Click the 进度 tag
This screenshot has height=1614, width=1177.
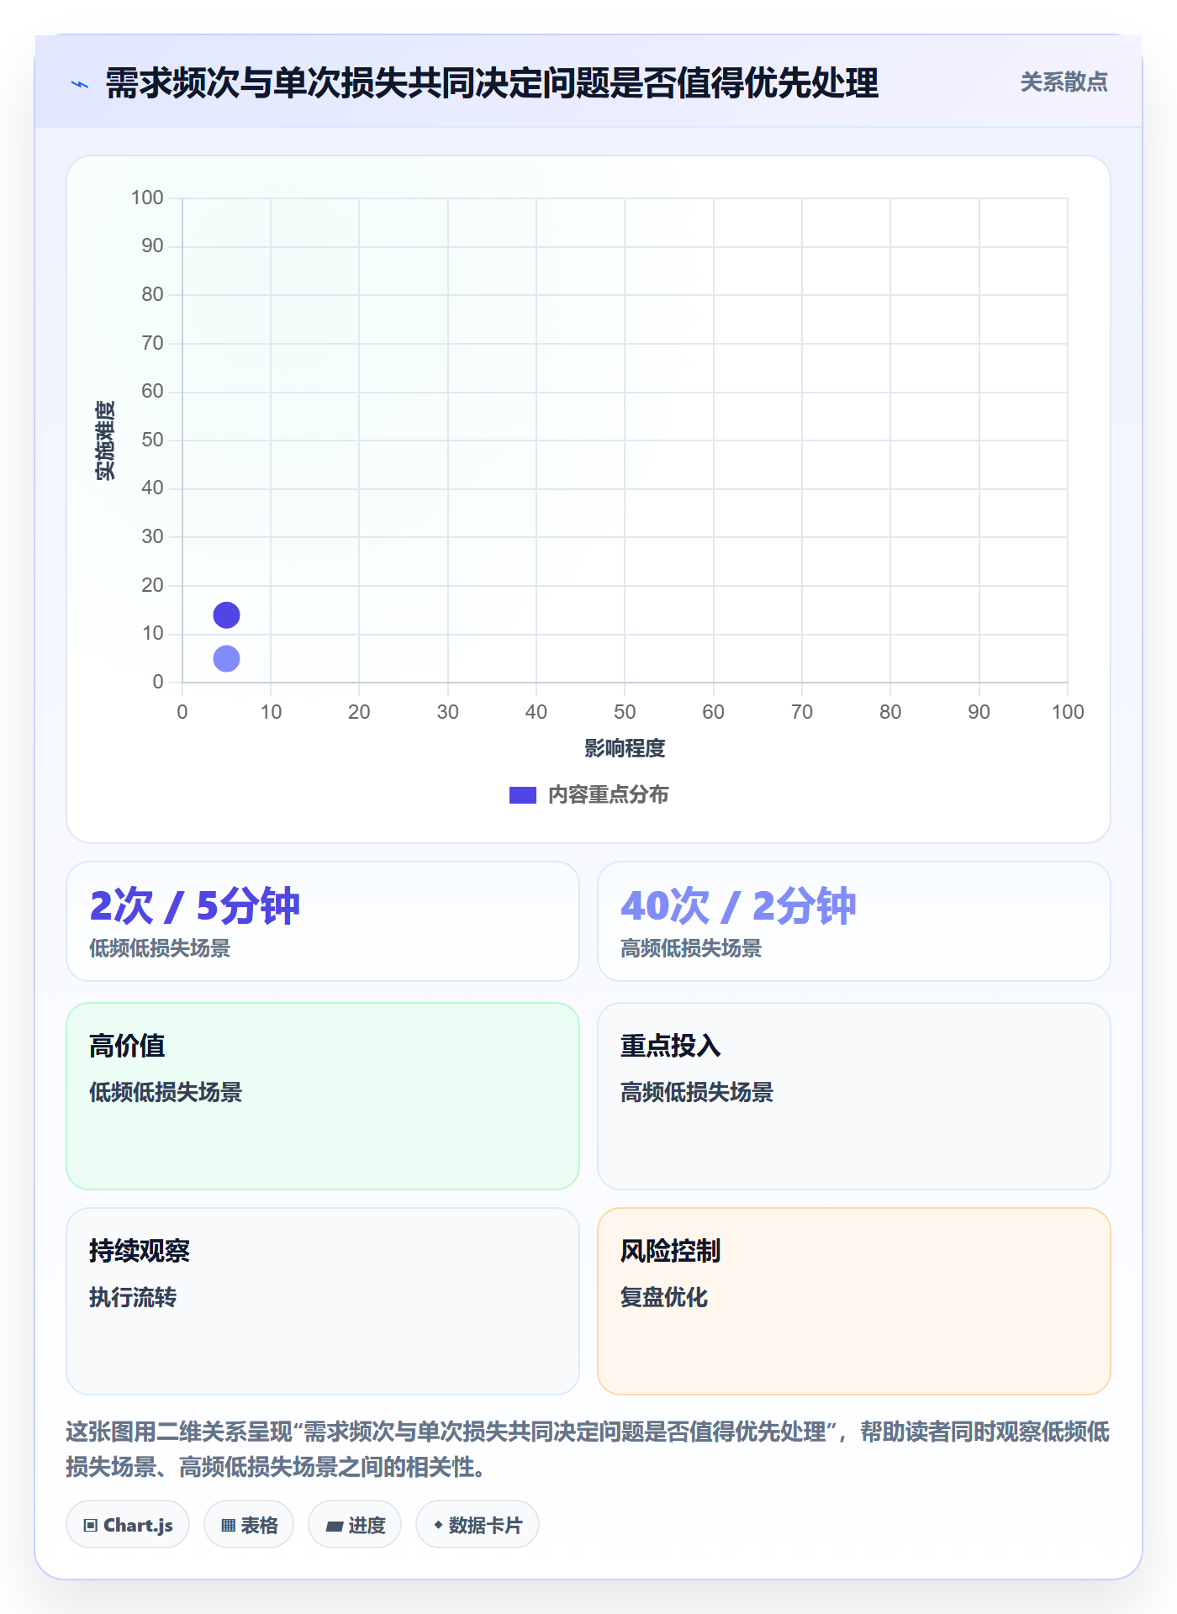[355, 1525]
